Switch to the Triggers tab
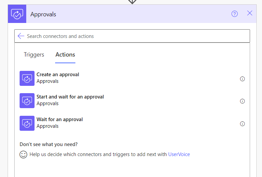This screenshot has width=262, height=177. tap(34, 55)
